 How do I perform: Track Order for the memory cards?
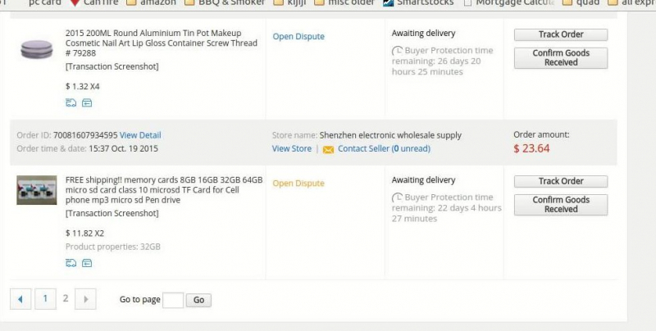tap(561, 181)
